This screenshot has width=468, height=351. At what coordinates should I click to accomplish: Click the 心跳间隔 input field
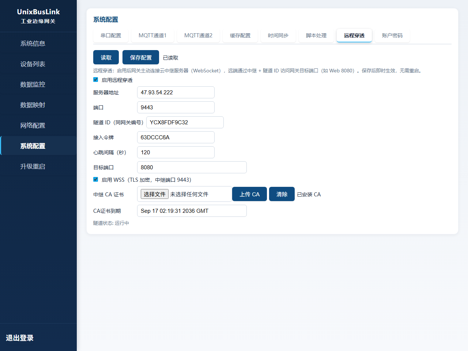[176, 152]
